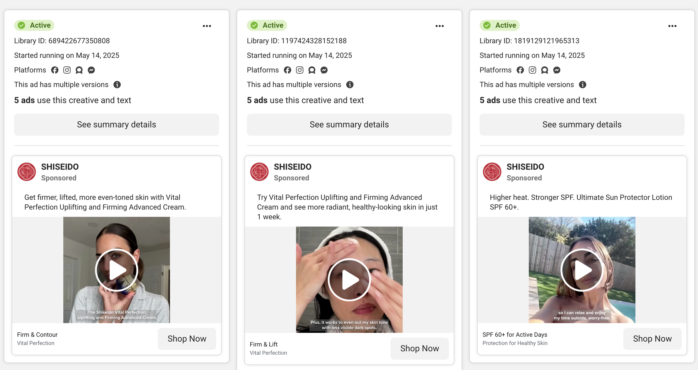Open SHISEIDO page name on second ad
Viewport: 698px width, 370px height.
(292, 167)
